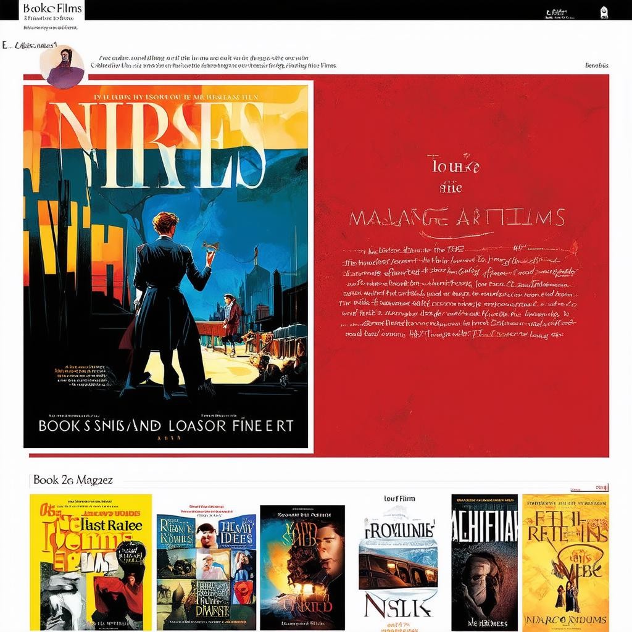
Task: Open the 'MALANGE ARTFILMS' title on red banner
Action: (x=457, y=217)
